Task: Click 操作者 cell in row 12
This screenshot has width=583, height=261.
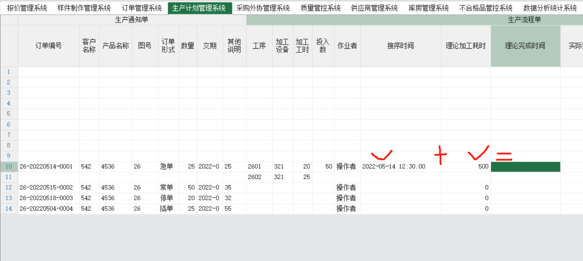Action: click(347, 187)
